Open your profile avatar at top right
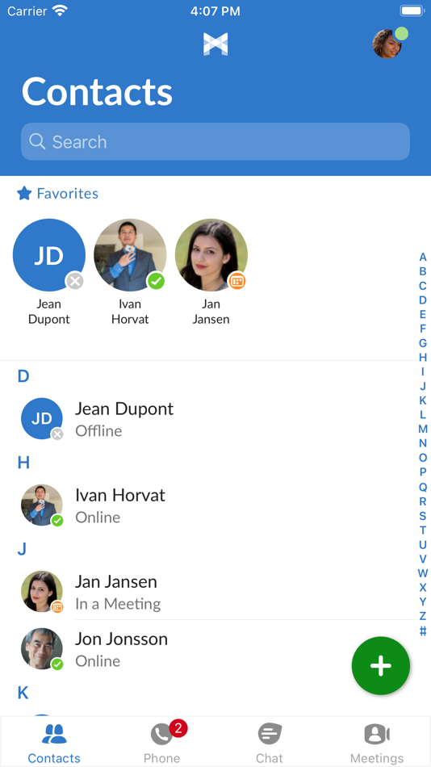This screenshot has width=431, height=767. (x=387, y=44)
